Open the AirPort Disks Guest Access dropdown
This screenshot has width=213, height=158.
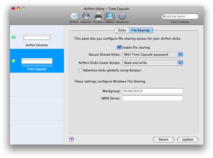[x=152, y=63]
